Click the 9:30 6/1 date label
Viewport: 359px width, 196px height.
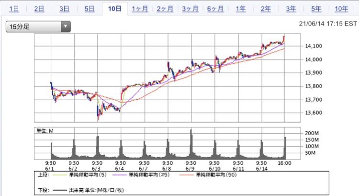pyautogui.click(x=50, y=166)
